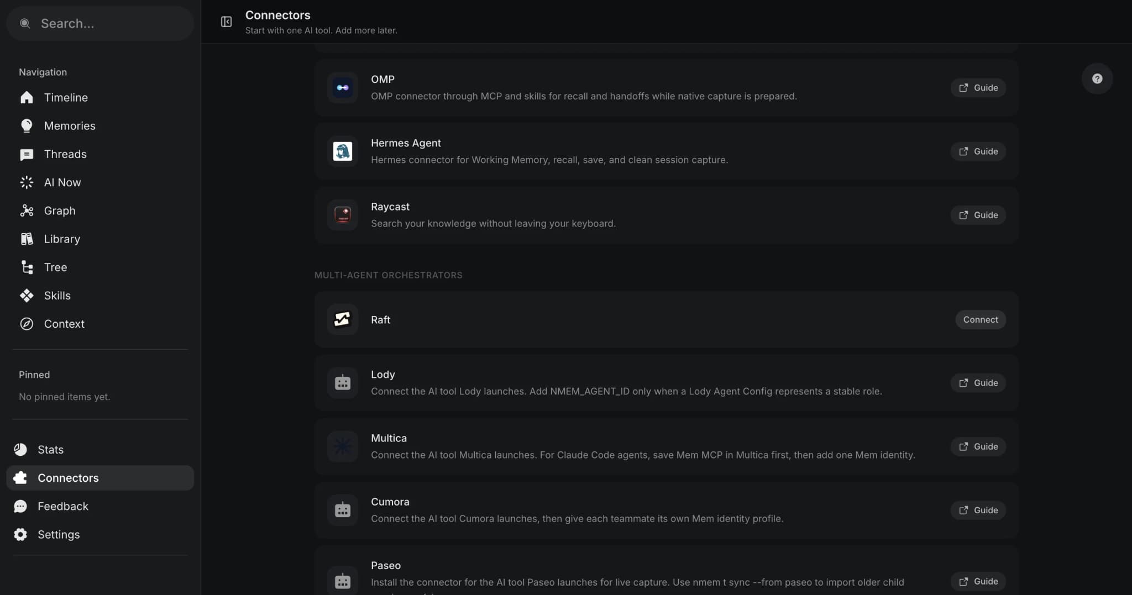Click the Tree hierarchy icon

click(x=27, y=267)
